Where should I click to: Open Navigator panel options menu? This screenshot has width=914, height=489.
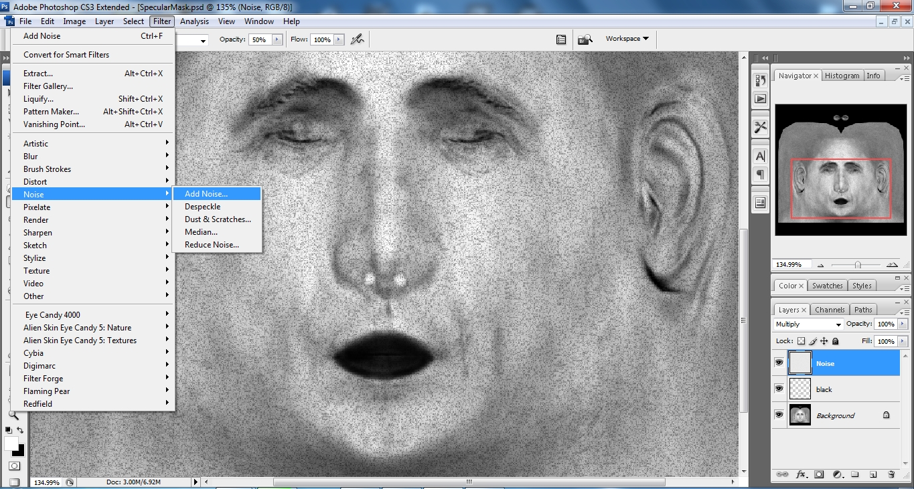pos(903,78)
